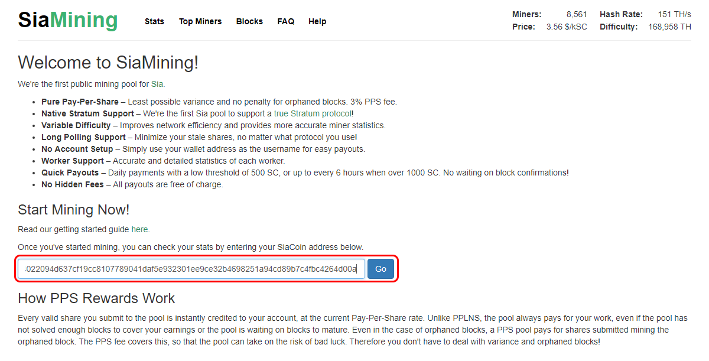709x361 pixels.
Task: Click the 'Variable Difficulty' bullet text
Action: click(76, 125)
